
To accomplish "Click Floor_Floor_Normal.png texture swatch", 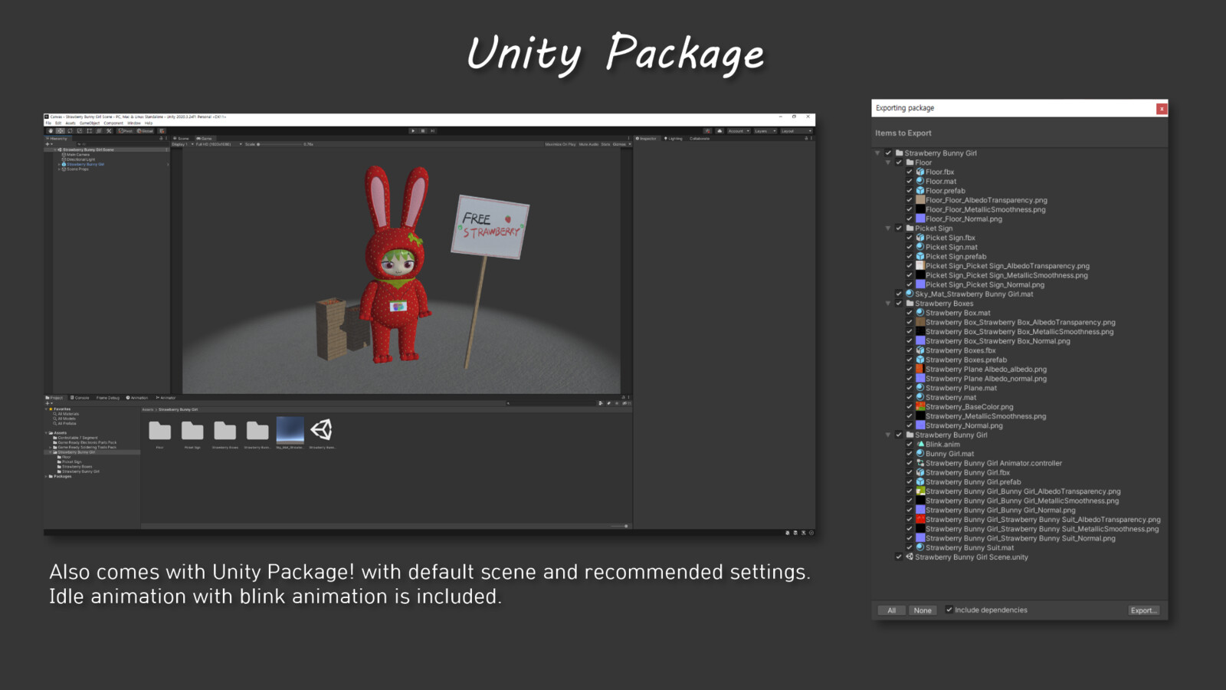I will click(920, 219).
